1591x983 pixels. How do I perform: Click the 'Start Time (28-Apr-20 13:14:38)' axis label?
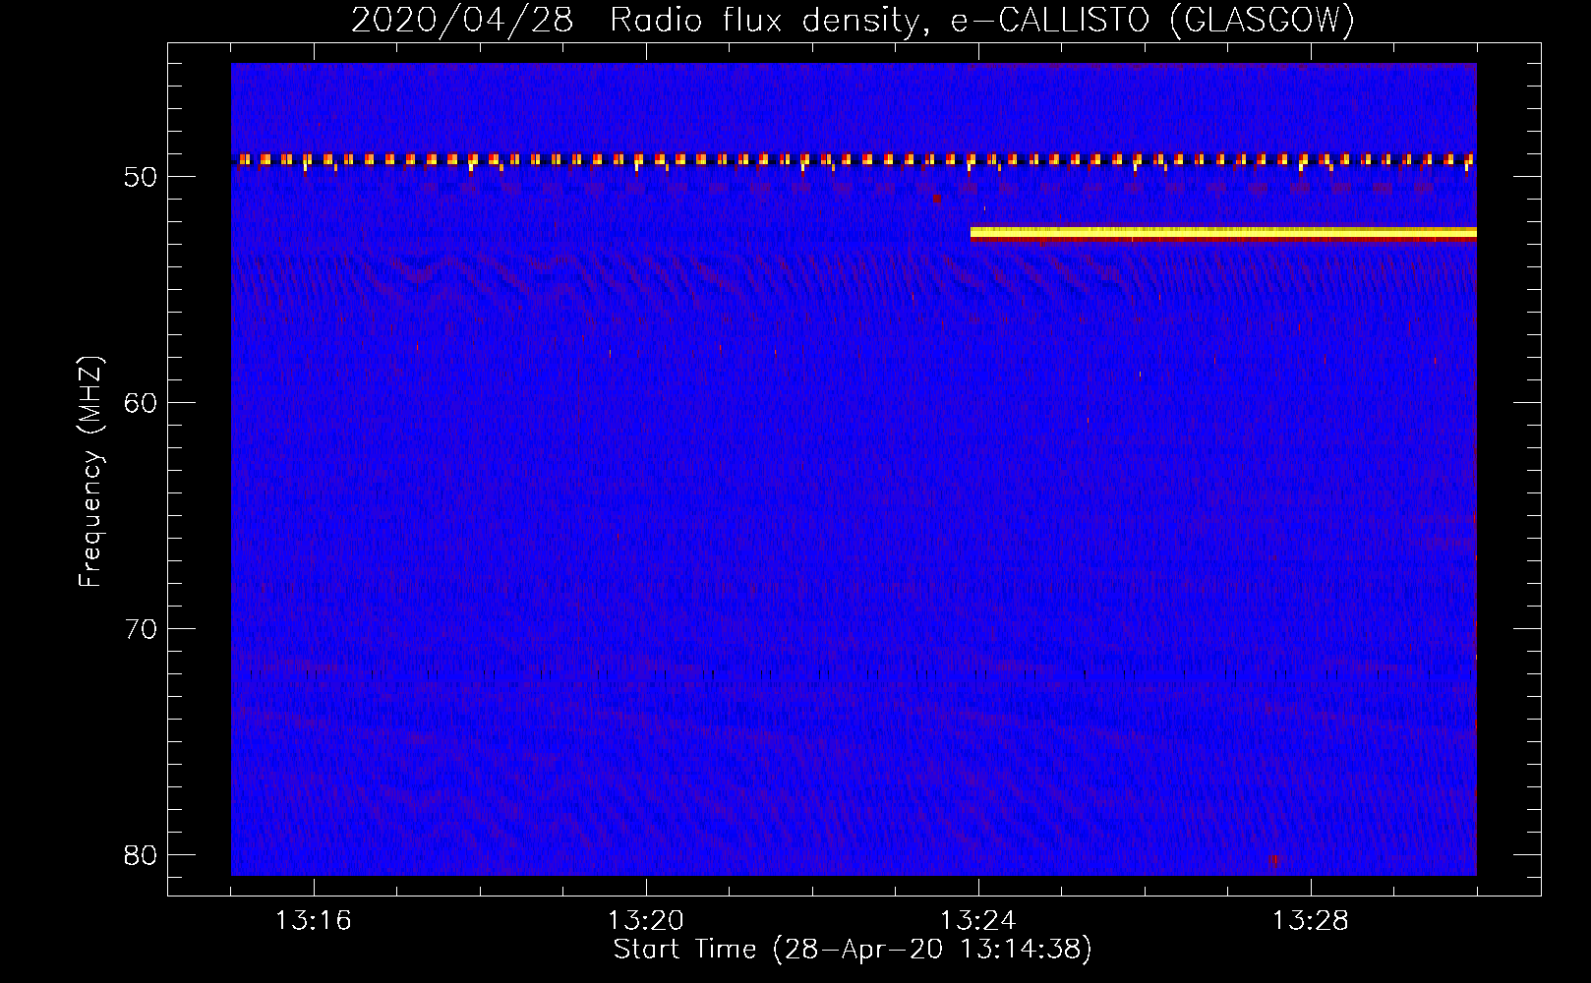853,950
